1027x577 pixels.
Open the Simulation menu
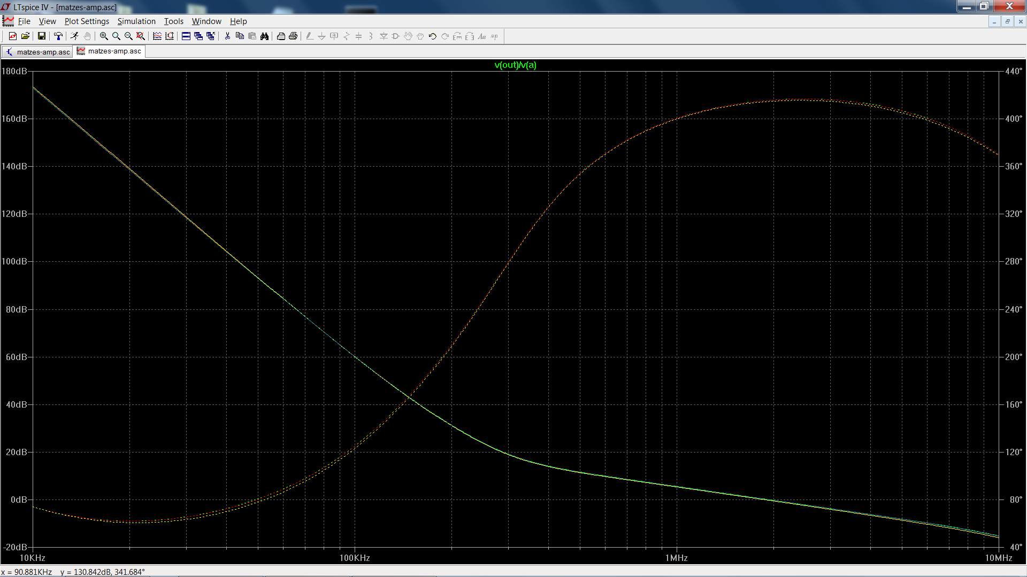[x=136, y=21]
